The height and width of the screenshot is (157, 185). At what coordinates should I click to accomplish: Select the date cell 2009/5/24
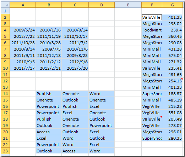[x=23, y=30]
